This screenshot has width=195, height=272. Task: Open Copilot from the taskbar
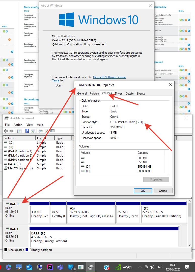coord(8,267)
